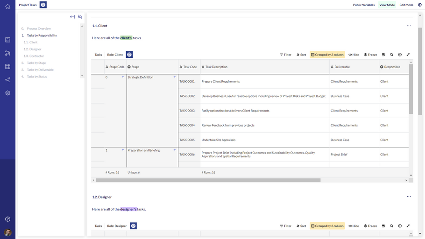Click the download icon in Client table toolbar
Screen dimensions: 425x239
(x=400, y=55)
